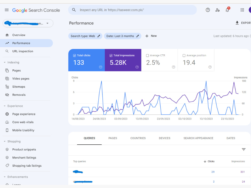Uncheck the Total impressions checkbox
Viewport: 251px width, 188px height.
click(111, 55)
